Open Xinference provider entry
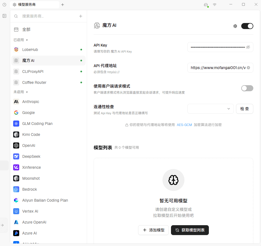This screenshot has height=246, width=261. point(48,167)
